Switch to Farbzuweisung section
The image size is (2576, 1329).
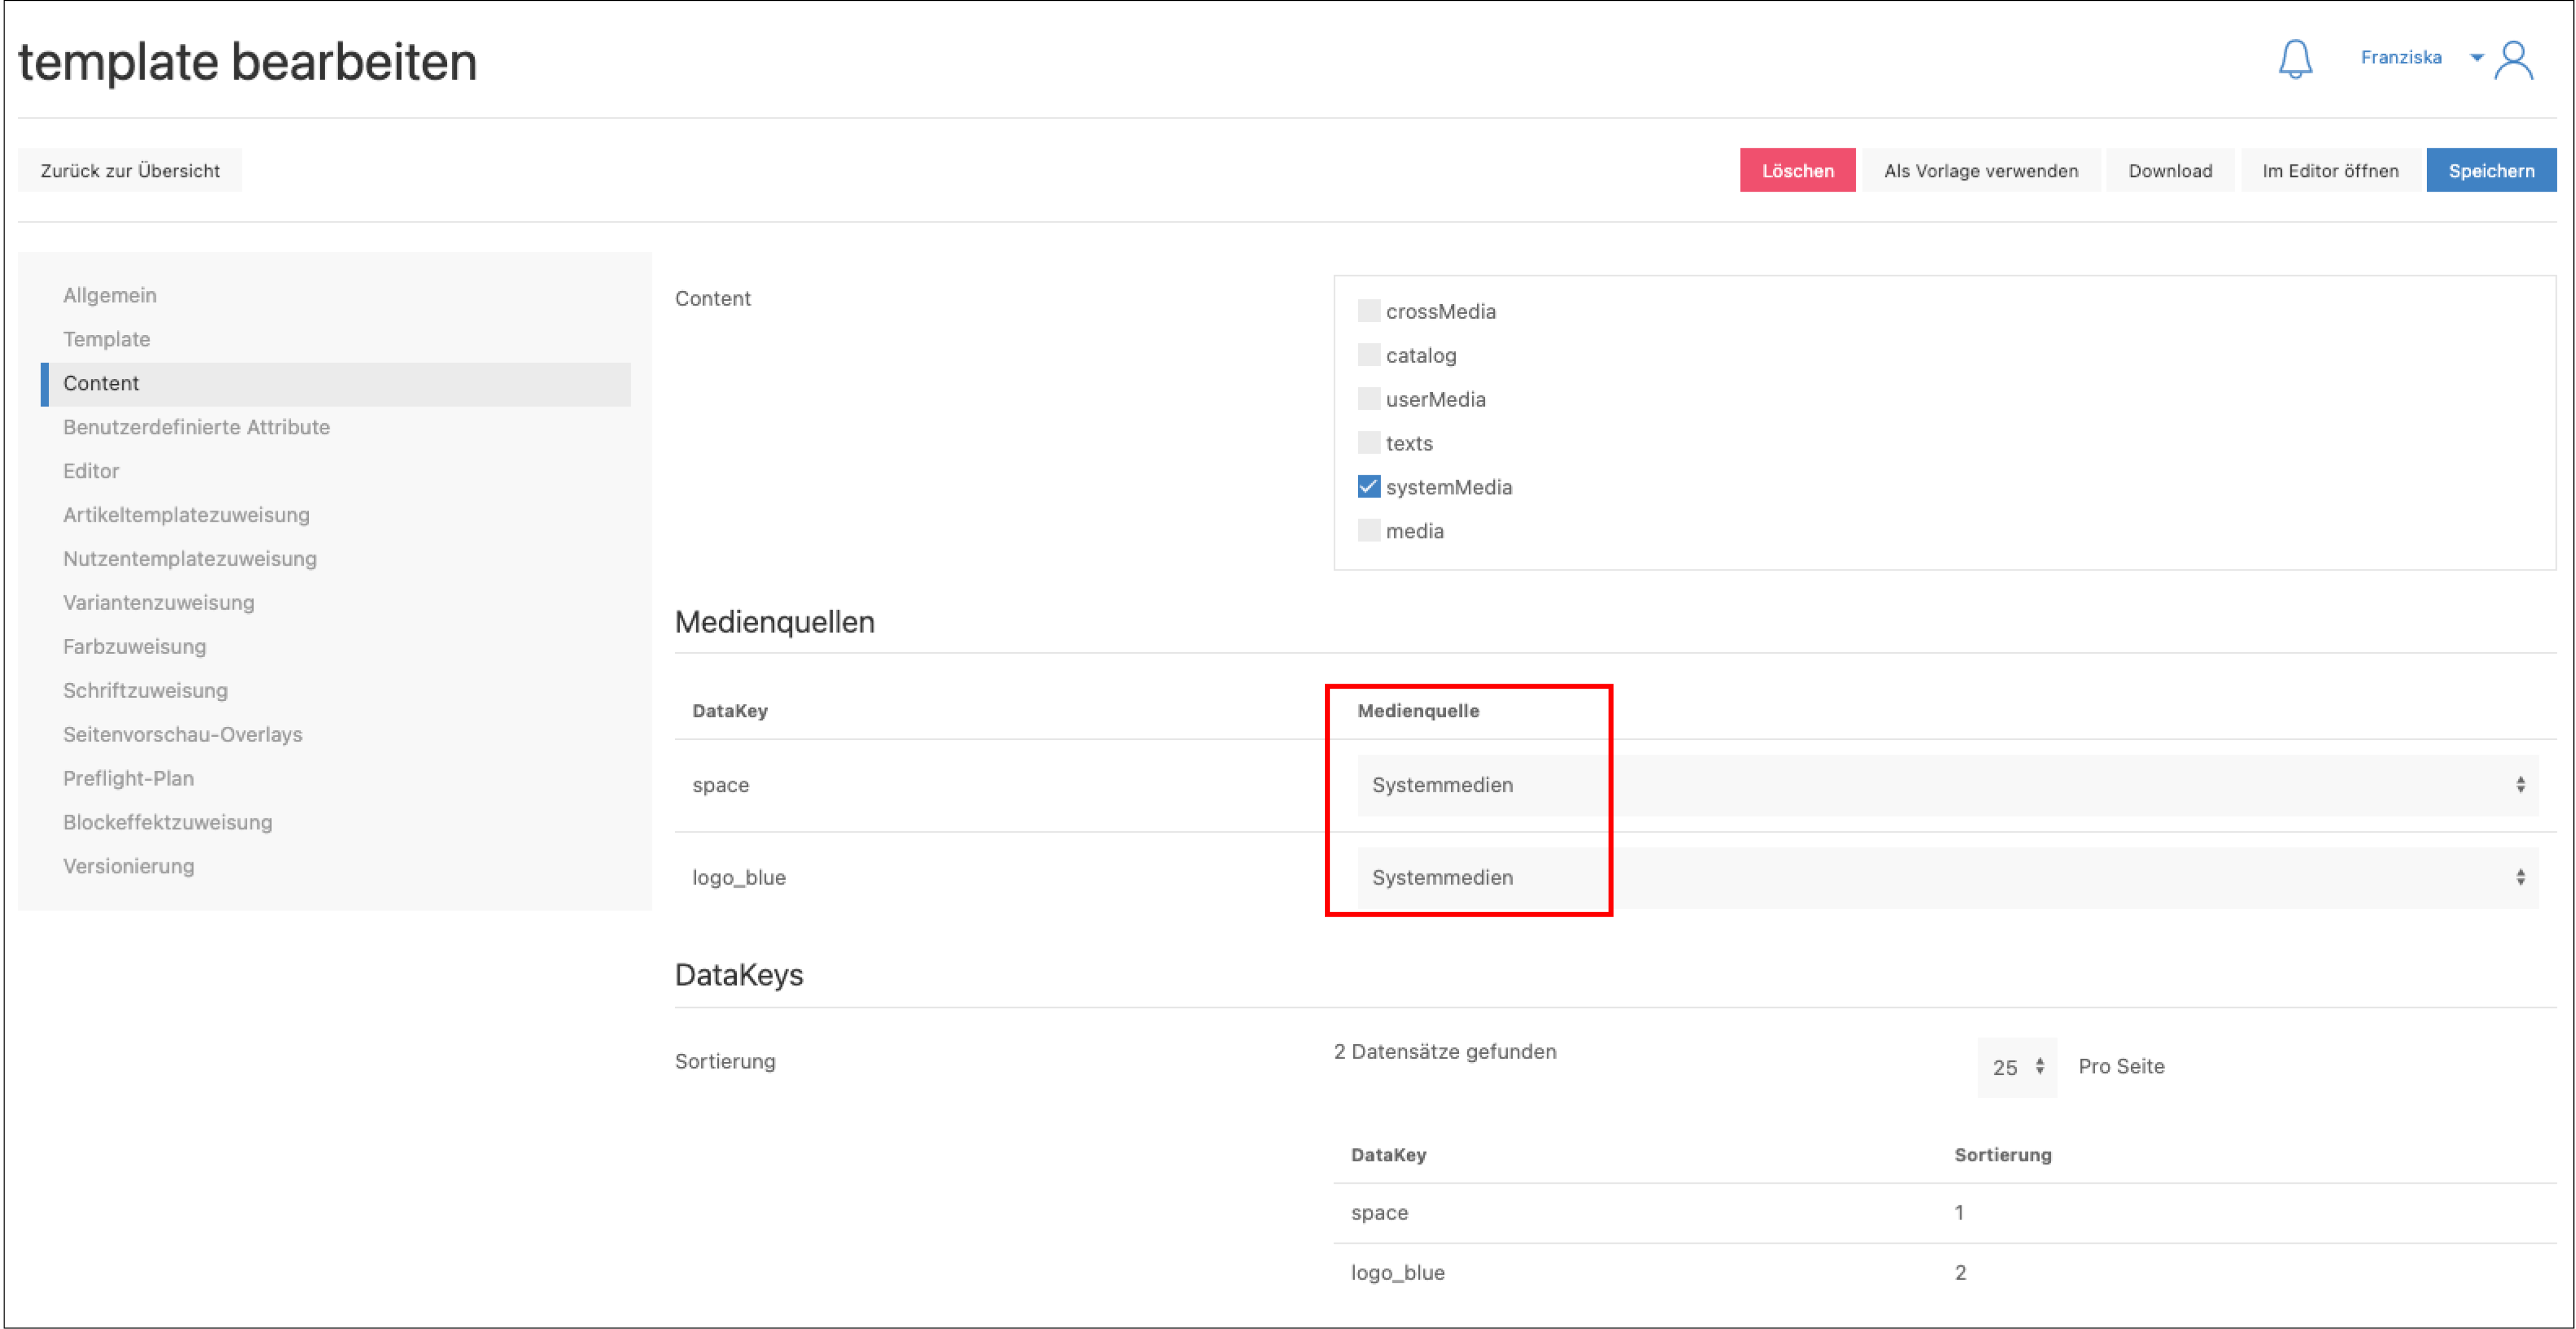click(134, 646)
